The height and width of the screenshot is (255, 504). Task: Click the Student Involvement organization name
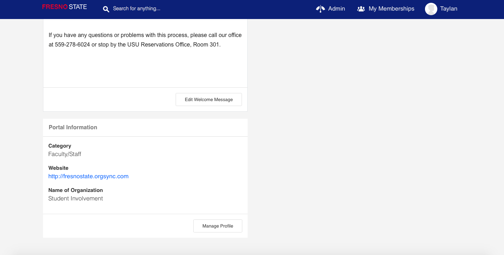pyautogui.click(x=75, y=199)
